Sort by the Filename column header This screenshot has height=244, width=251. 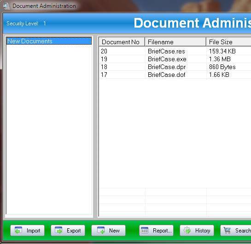point(175,42)
